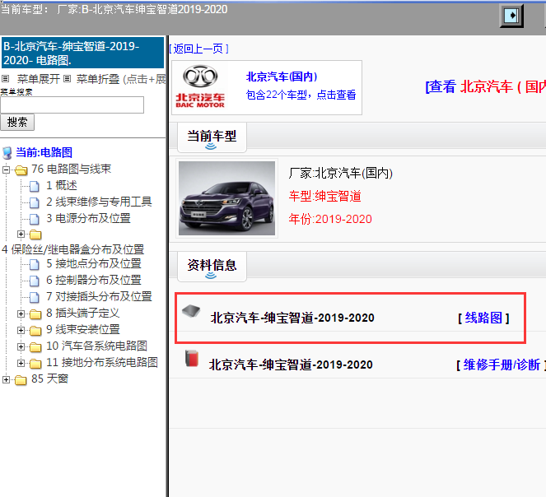Select tree item 11 接地分布系统电路图
This screenshot has width=546, height=497.
[101, 362]
